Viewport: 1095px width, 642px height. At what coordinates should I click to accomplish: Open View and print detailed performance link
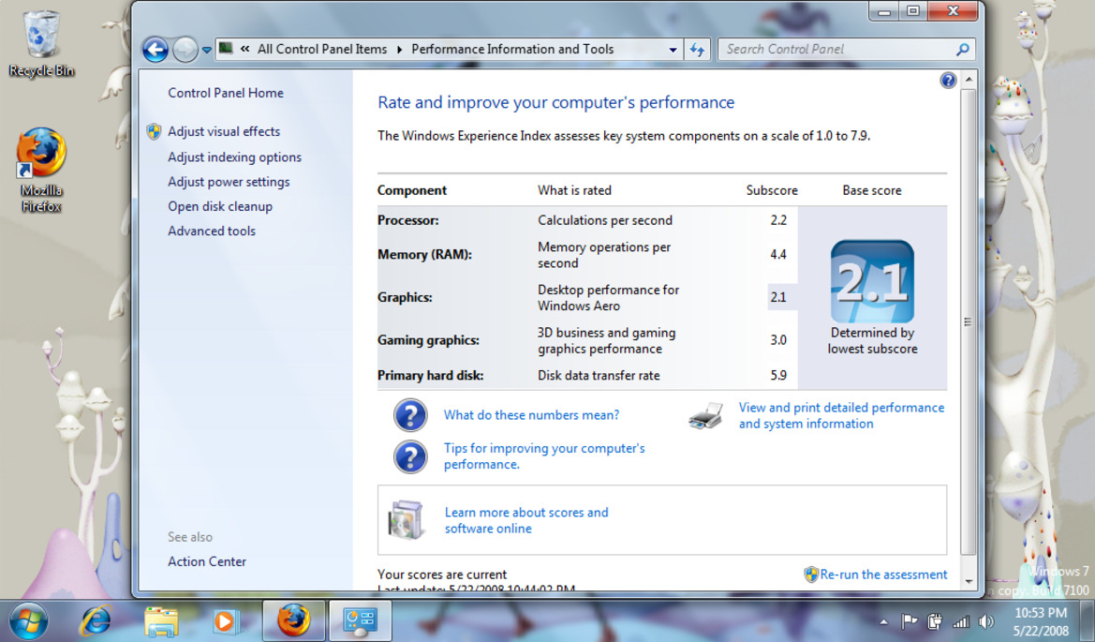pyautogui.click(x=841, y=415)
